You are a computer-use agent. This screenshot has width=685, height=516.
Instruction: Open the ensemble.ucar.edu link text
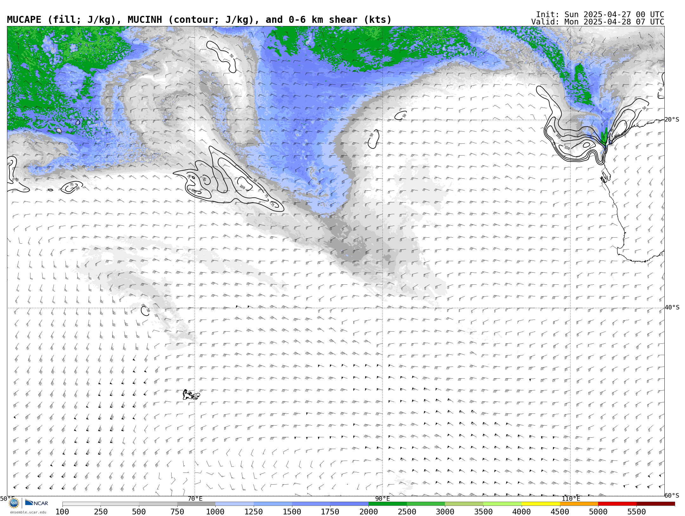28,512
